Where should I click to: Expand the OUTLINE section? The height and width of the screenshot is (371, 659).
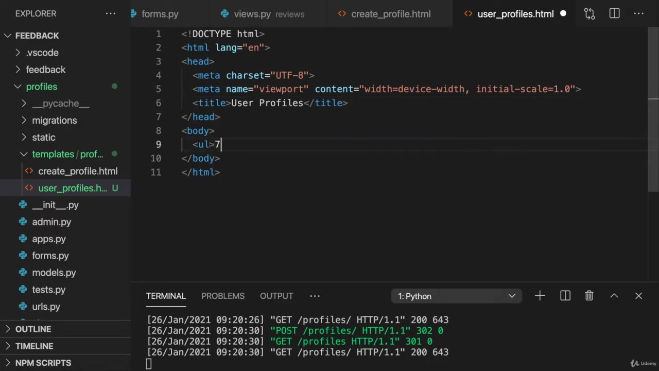pos(33,329)
